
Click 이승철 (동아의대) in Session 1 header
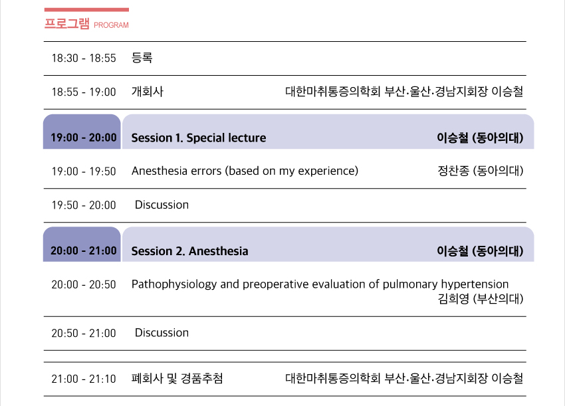[480, 138]
